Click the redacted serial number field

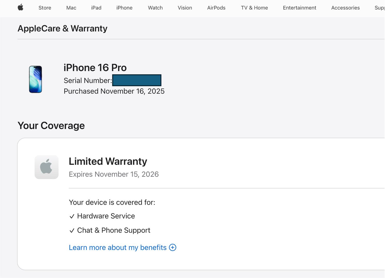coord(137,80)
